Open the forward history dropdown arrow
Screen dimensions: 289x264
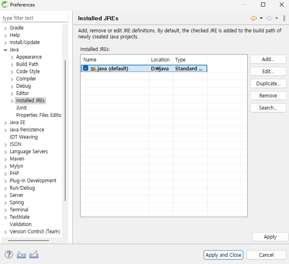tap(276, 18)
